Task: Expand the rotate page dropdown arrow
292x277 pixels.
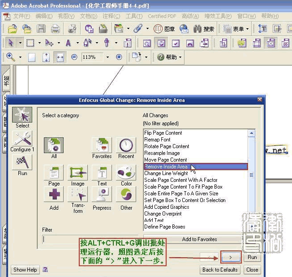Action: pyautogui.click(x=146, y=57)
